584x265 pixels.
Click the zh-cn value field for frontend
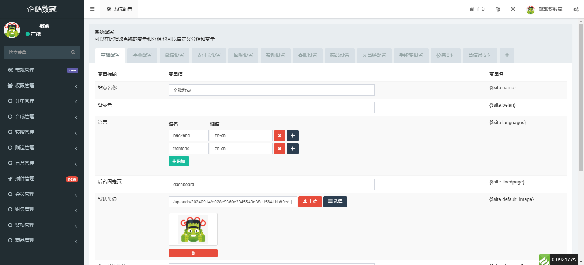click(x=241, y=149)
